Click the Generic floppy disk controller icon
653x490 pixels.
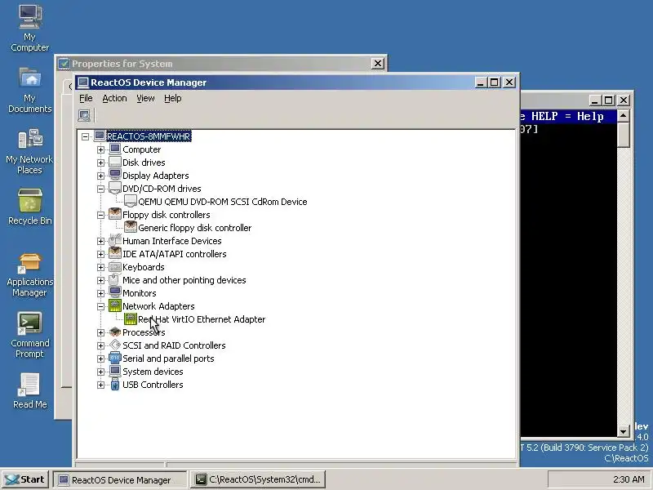coord(131,228)
